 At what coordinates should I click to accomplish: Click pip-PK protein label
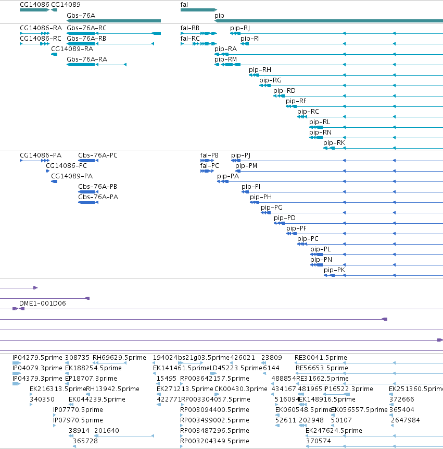coord(334,270)
